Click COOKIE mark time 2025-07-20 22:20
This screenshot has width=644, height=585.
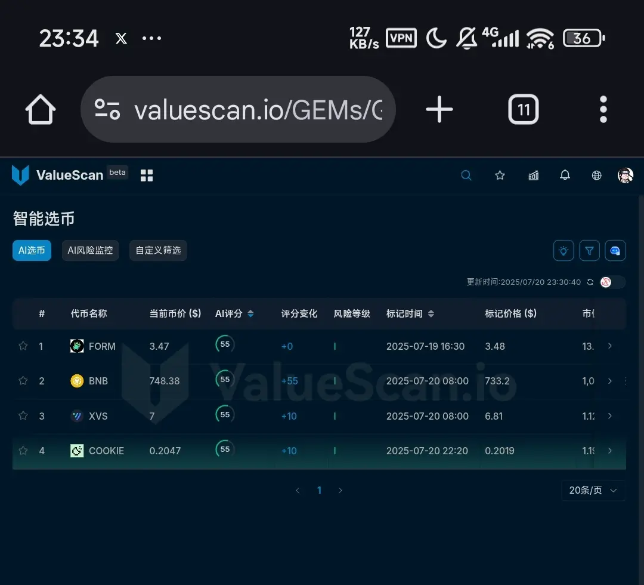(x=427, y=451)
